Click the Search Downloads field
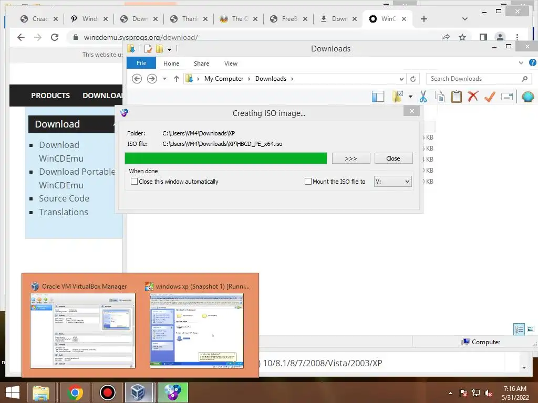Image resolution: width=538 pixels, height=403 pixels. point(474,79)
